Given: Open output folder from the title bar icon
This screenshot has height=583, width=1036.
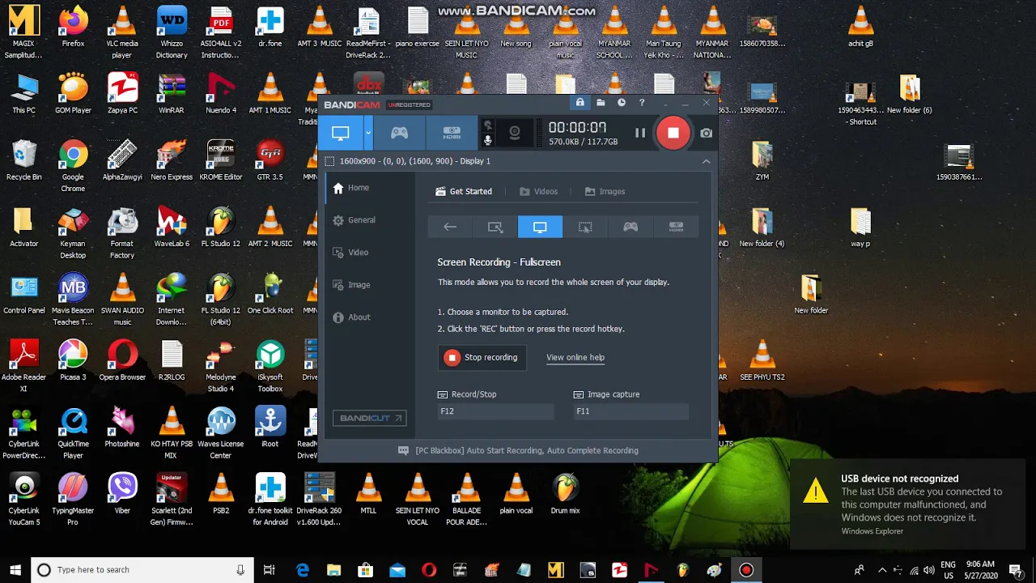Looking at the screenshot, I should point(601,103).
